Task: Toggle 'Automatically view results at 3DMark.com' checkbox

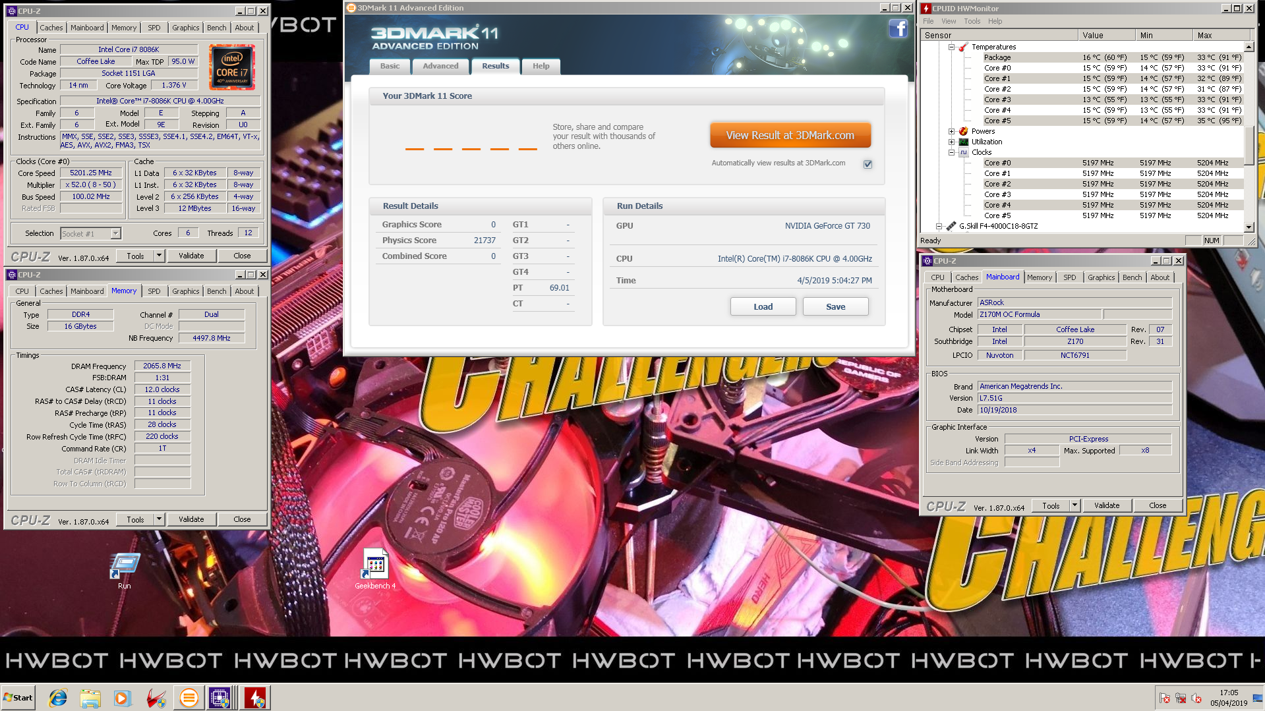Action: tap(868, 164)
